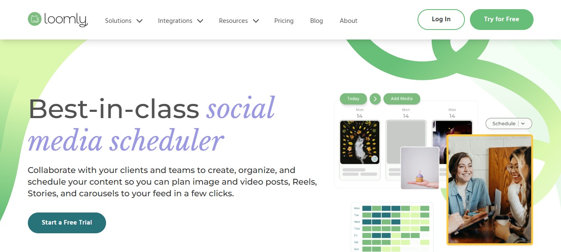Click the cupcake photo thumbnail

coord(420,167)
